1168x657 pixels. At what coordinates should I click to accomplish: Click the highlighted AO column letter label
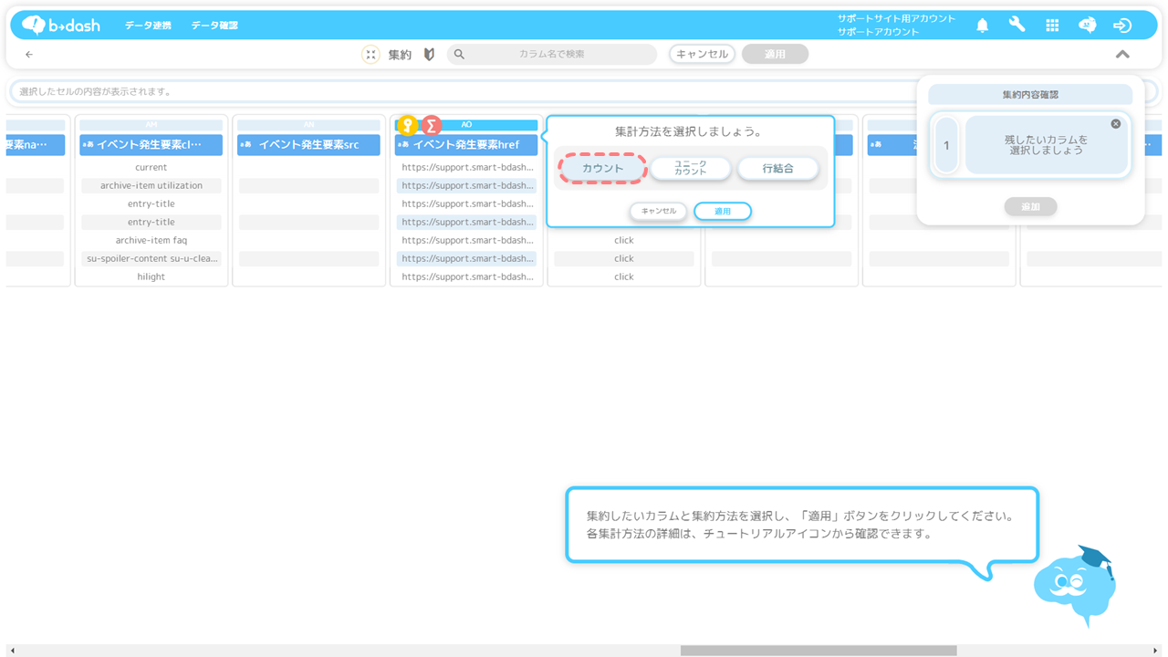466,125
